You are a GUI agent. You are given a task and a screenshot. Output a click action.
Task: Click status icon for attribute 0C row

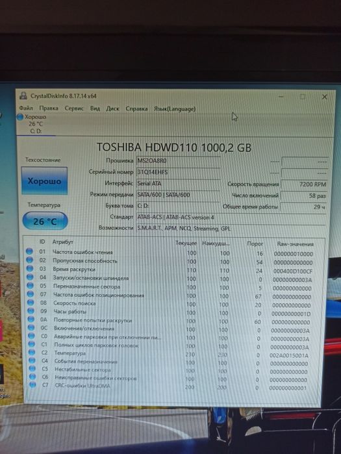[x=31, y=328]
